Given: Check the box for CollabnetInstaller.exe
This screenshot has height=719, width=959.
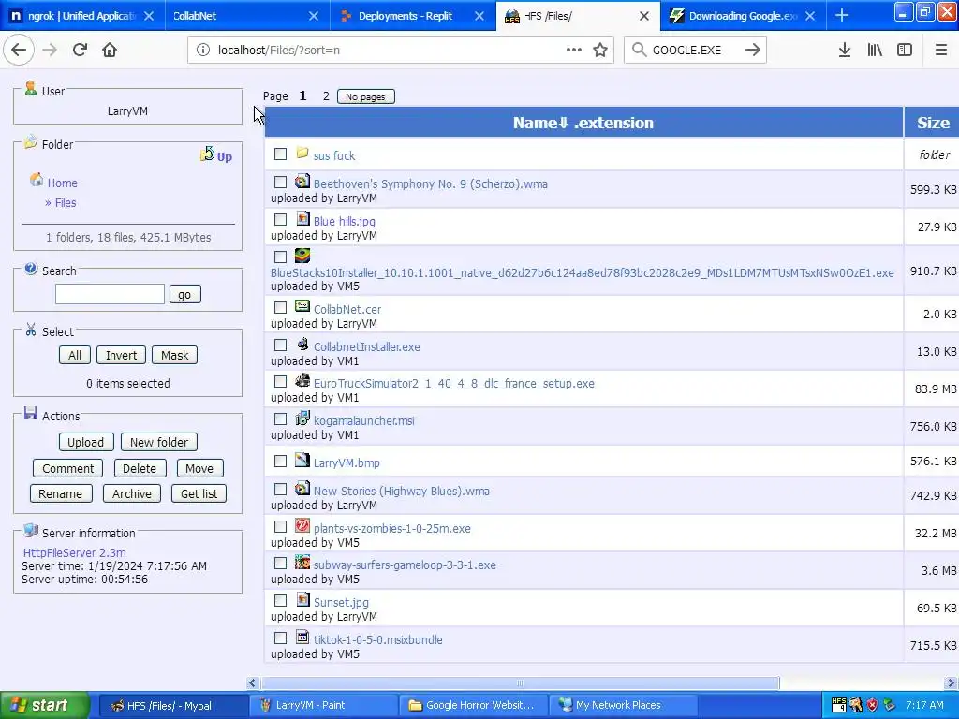Looking at the screenshot, I should click(280, 345).
